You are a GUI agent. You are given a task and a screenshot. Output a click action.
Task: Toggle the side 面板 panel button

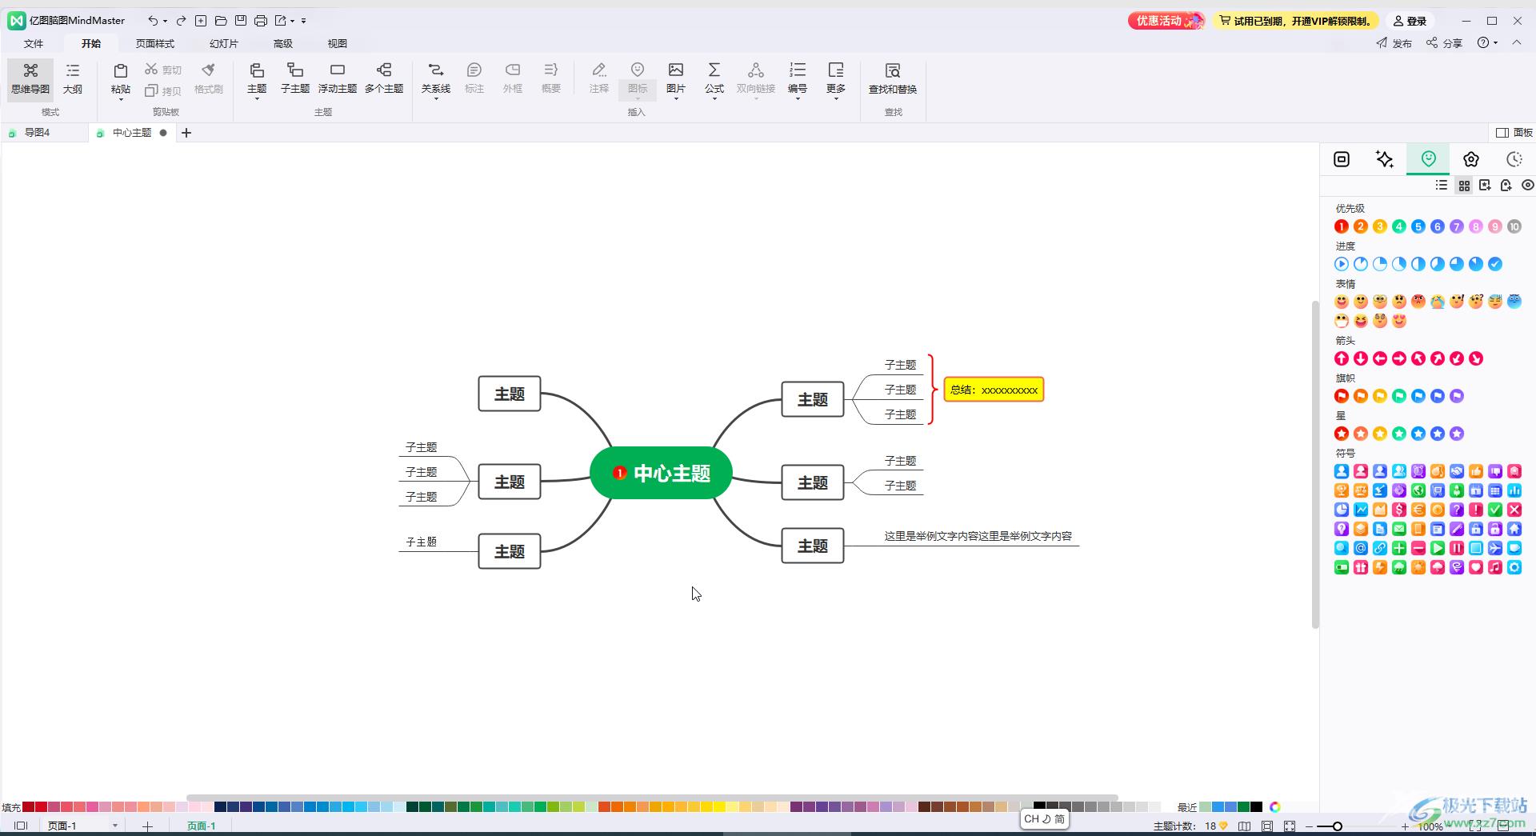(x=1514, y=133)
